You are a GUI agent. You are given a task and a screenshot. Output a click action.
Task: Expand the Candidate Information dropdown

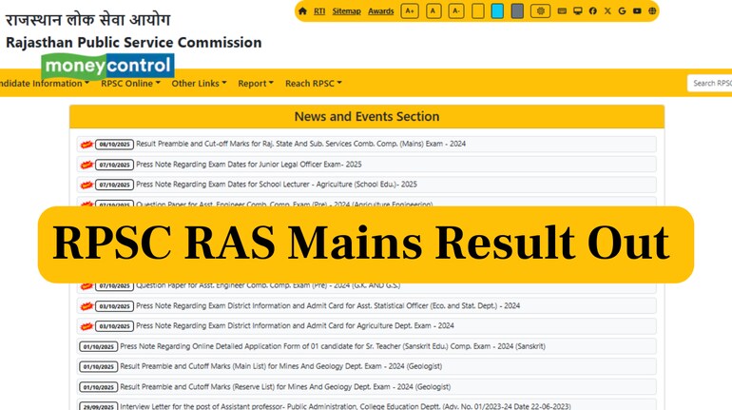pos(42,84)
